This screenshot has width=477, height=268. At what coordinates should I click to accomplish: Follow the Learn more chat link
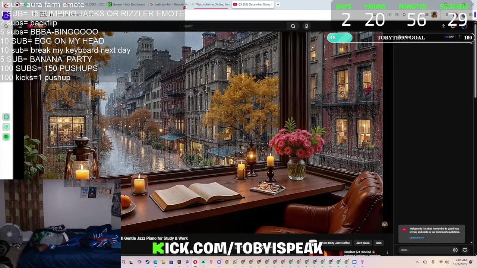coord(417,237)
